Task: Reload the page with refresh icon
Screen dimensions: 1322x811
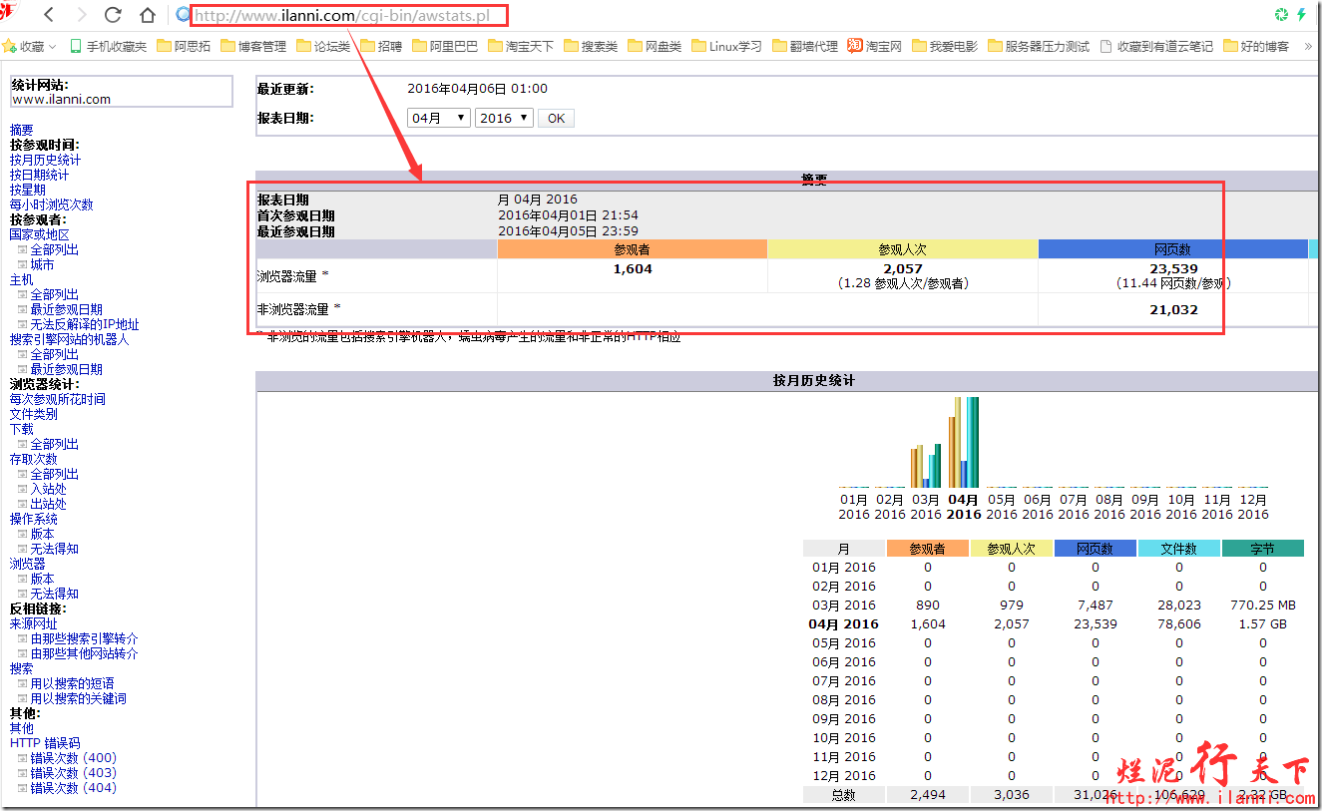Action: click(x=113, y=15)
